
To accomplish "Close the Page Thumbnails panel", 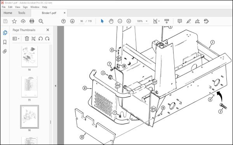I will [x=48, y=30].
